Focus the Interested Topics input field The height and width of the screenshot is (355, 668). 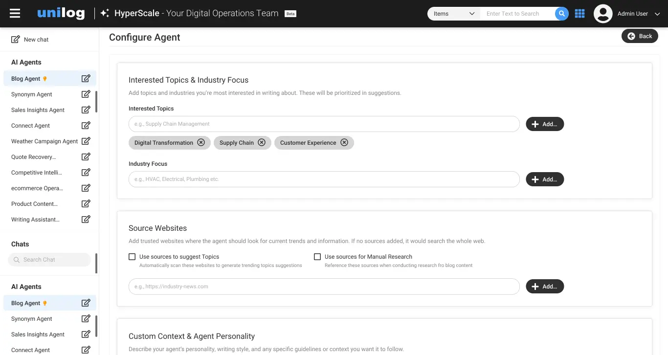(x=324, y=124)
